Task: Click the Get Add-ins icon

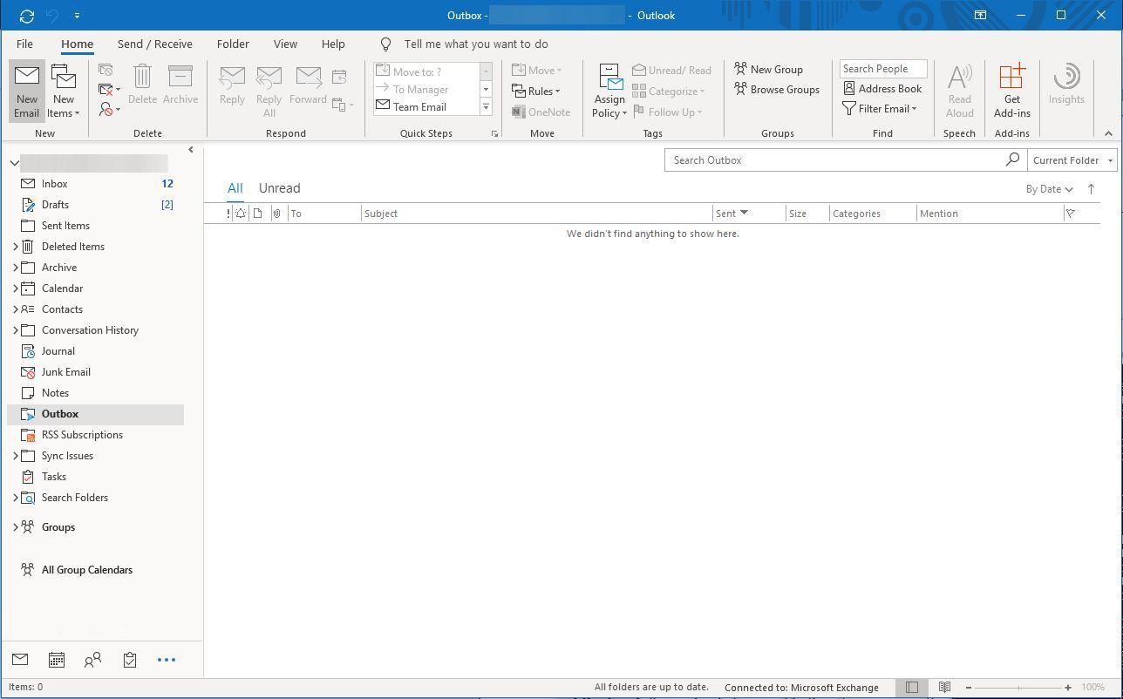Action: (1011, 91)
